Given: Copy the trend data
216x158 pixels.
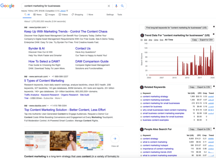Looking at the screenshot, I should pos(194,40).
